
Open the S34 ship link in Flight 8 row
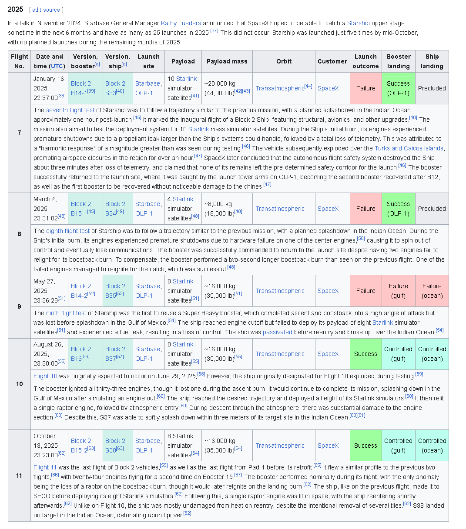[111, 213]
